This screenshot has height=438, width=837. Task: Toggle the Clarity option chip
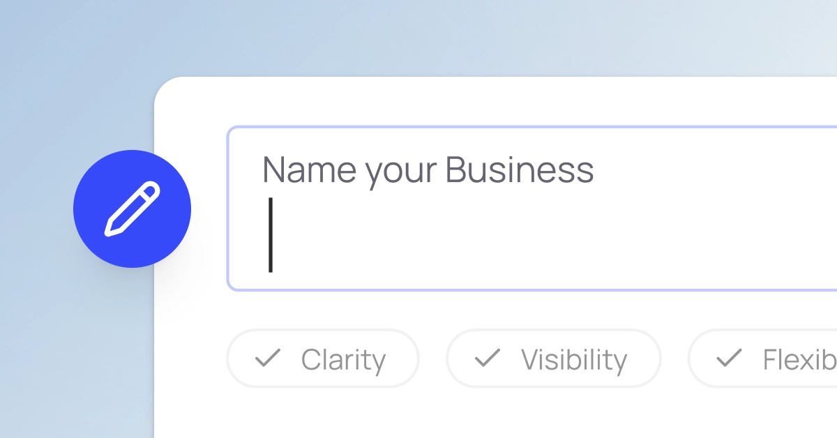[323, 358]
